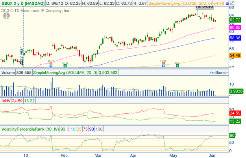
Task: Click the green dividend icon in early May
Action: tap(178, 65)
